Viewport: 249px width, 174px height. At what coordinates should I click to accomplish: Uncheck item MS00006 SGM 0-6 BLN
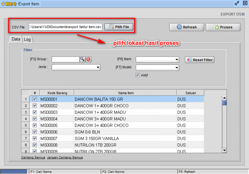(x=35, y=132)
